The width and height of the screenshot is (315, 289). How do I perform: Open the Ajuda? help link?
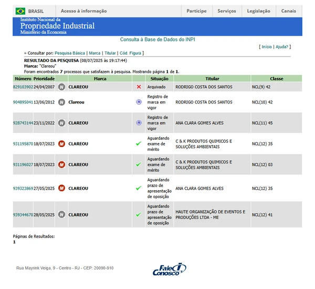pos(282,47)
